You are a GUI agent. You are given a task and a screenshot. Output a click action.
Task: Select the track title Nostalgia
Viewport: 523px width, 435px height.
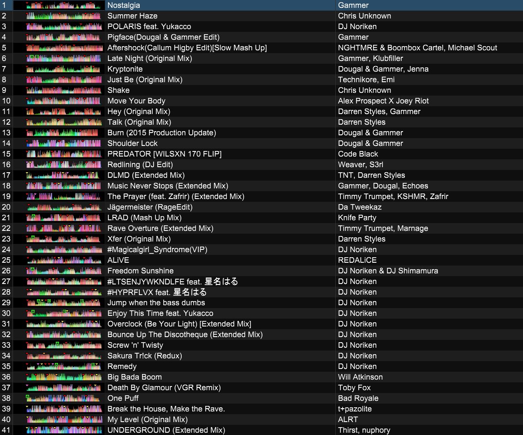tap(124, 6)
